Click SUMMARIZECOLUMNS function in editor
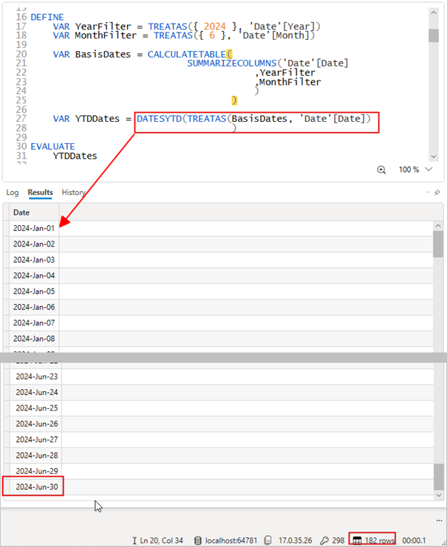447x547 pixels. tap(232, 63)
